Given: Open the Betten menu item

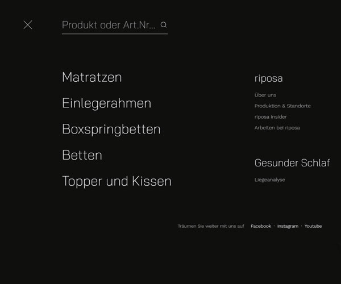Looking at the screenshot, I should pos(82,155).
